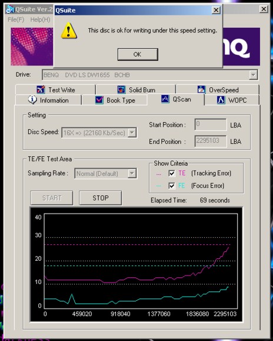
Task: Switch to the Book Type tab
Action: [x=115, y=100]
